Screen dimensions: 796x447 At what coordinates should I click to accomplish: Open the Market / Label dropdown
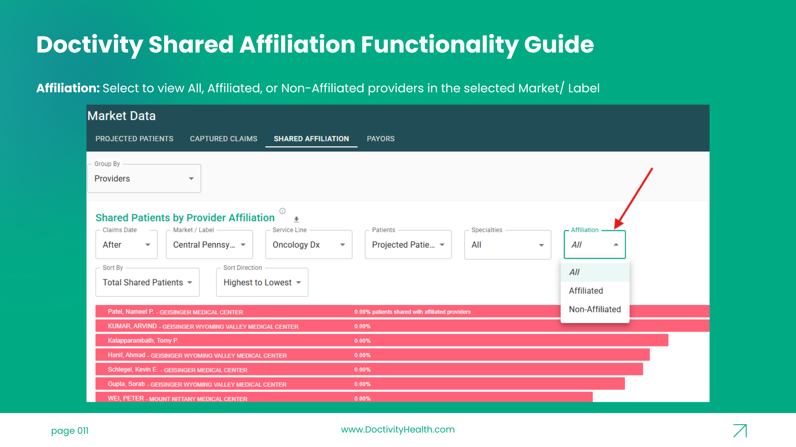[x=209, y=245]
